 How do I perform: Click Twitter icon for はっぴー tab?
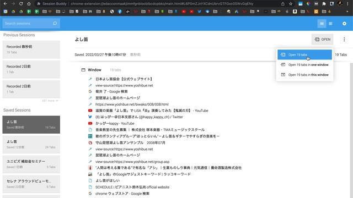point(90,117)
